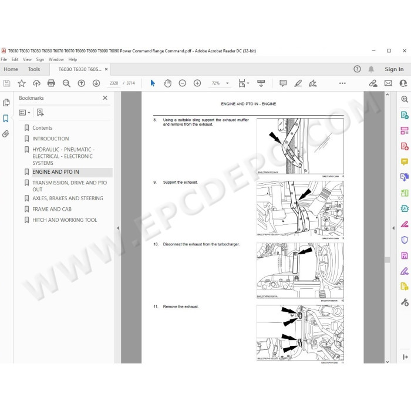Print the document

point(51,83)
